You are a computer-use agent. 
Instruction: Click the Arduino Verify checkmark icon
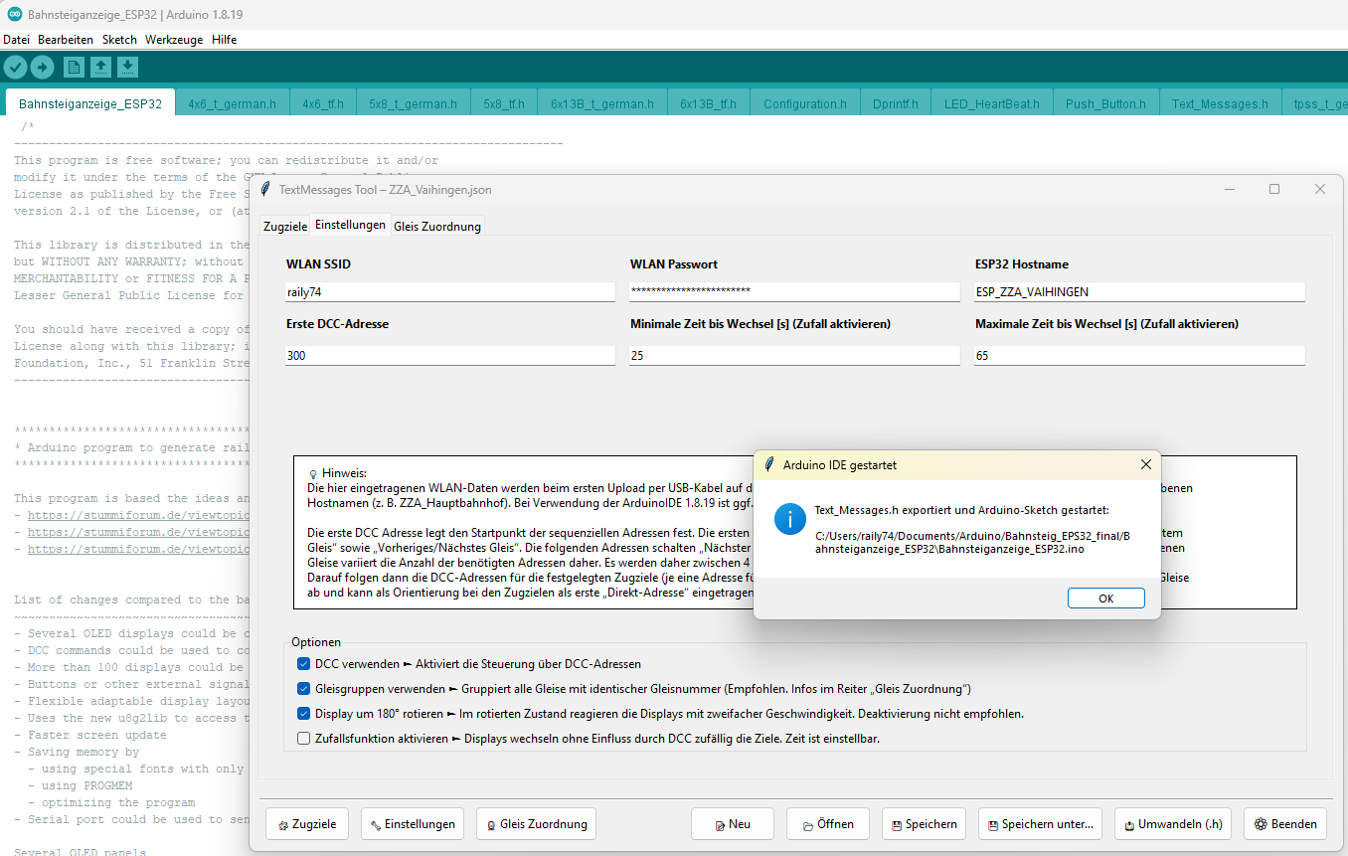(16, 67)
